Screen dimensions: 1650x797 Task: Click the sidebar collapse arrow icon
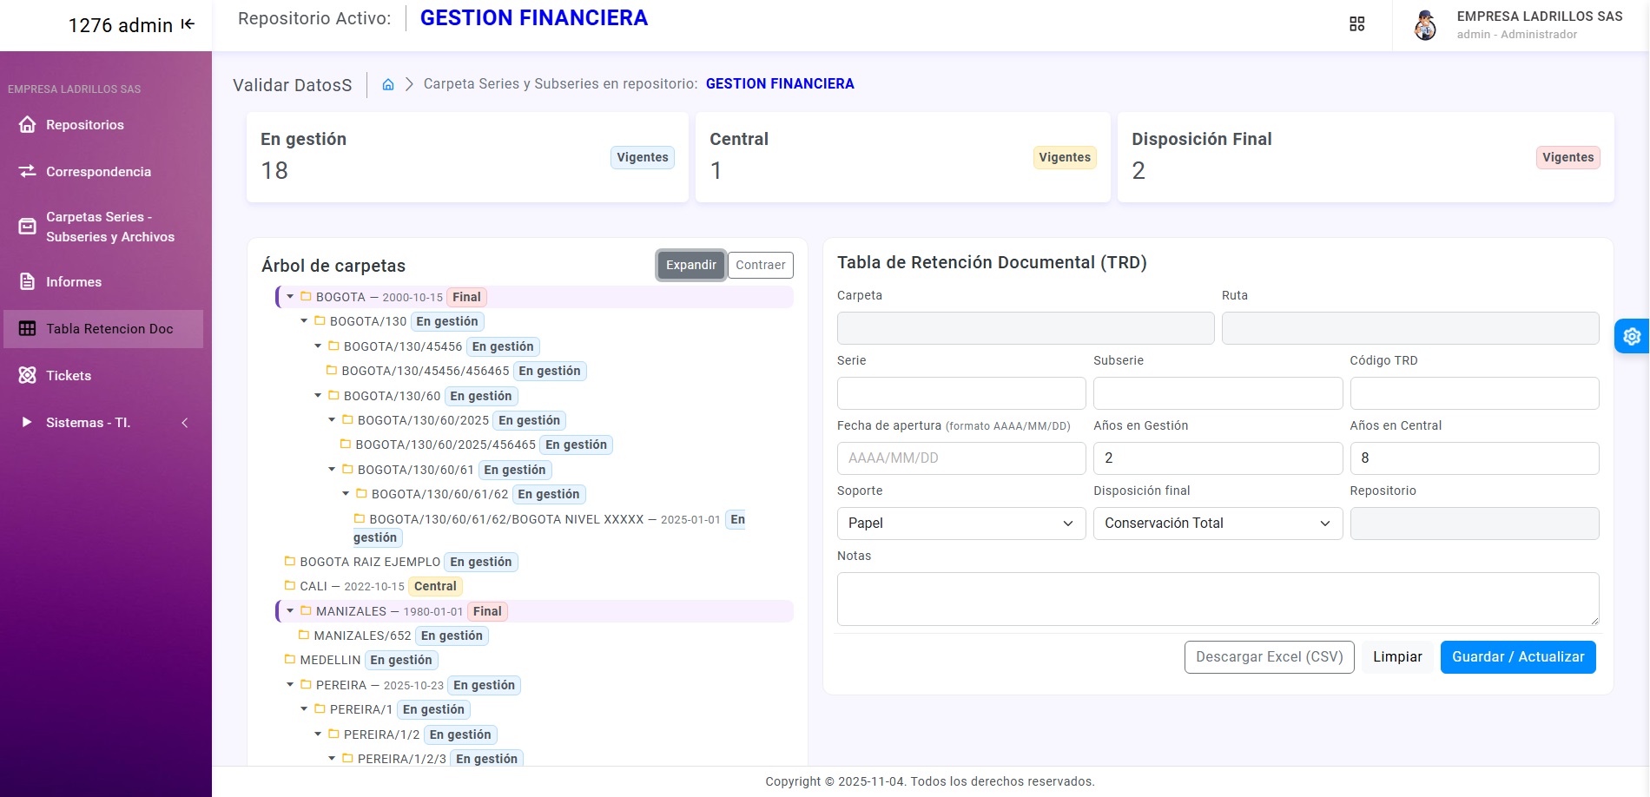(188, 25)
